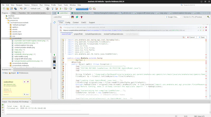This screenshot has height=117, width=211.
Task: Click the Import session button
Action: (12, 73)
